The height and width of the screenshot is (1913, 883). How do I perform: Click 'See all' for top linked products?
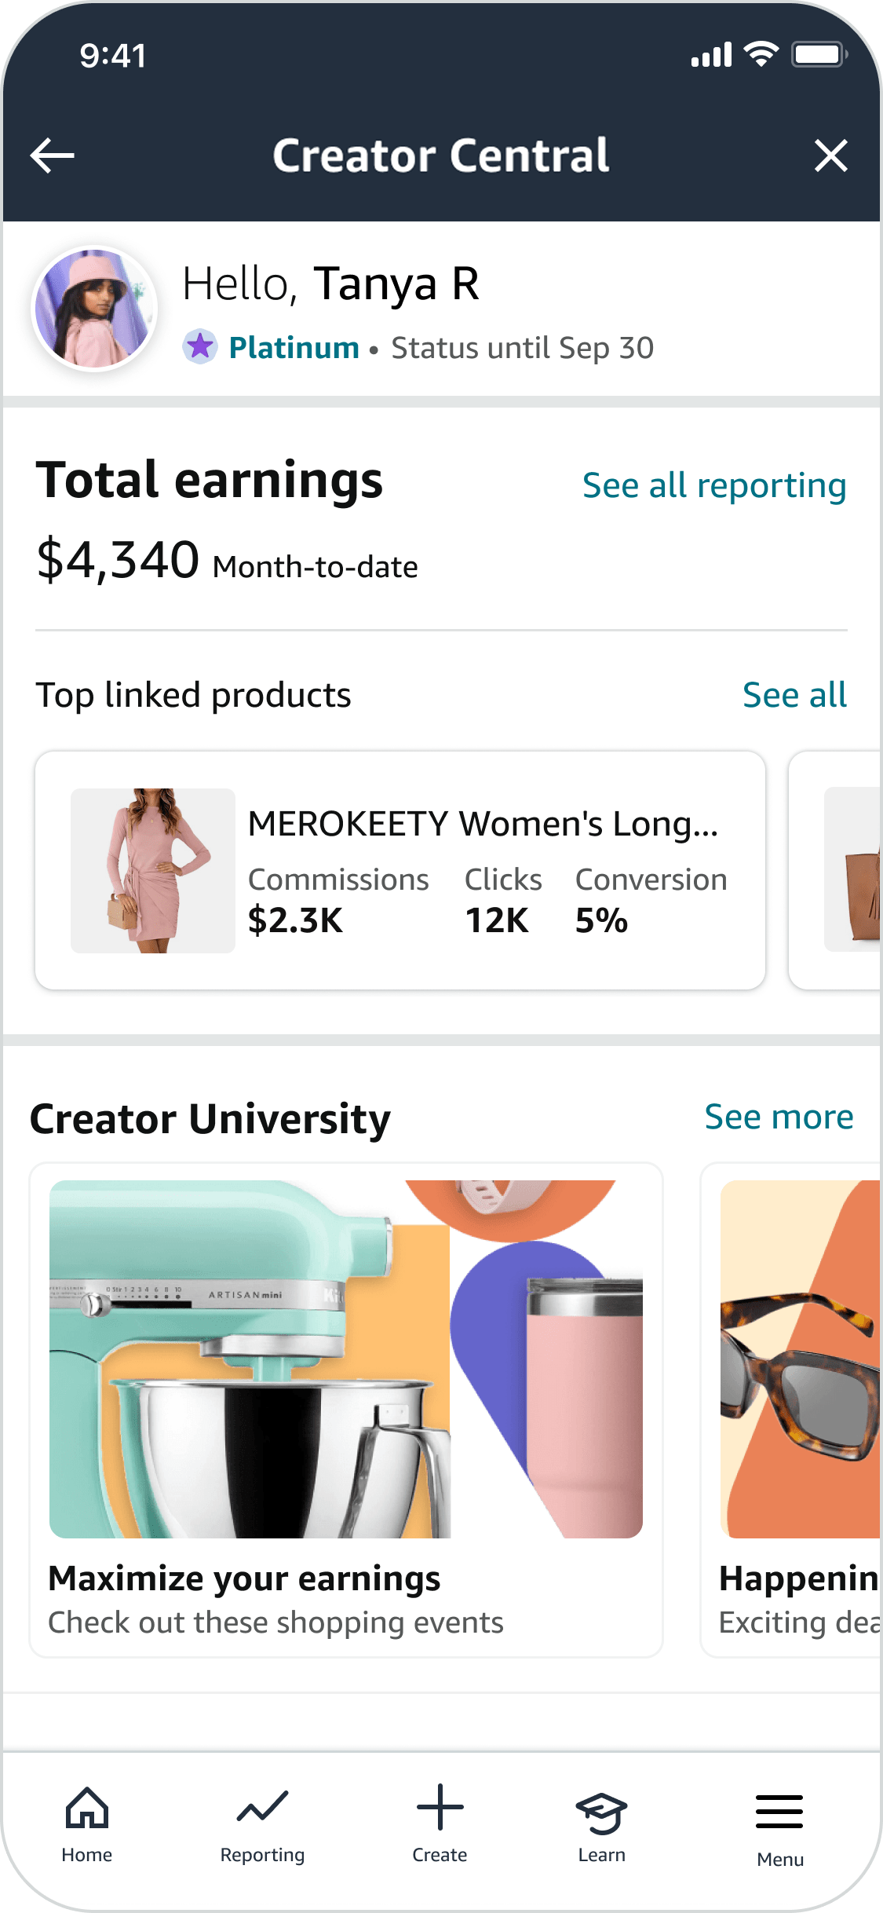[x=794, y=695]
